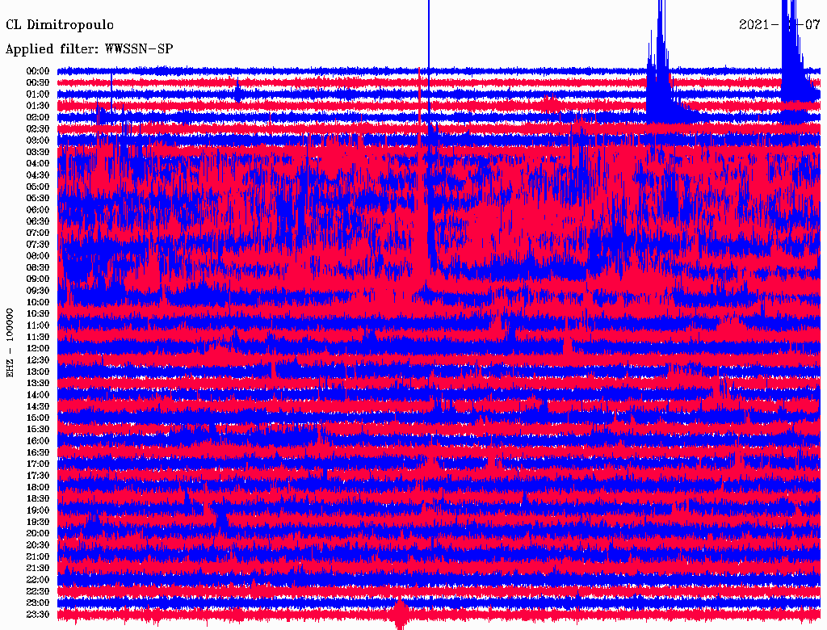Select the 00:00 time label

(38, 71)
